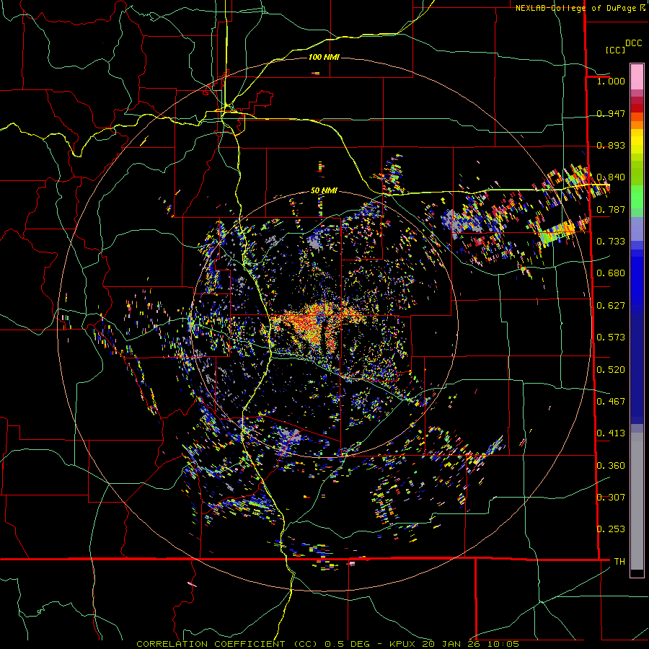
Task: Click the 100 NMI range ring label
Action: 324,57
